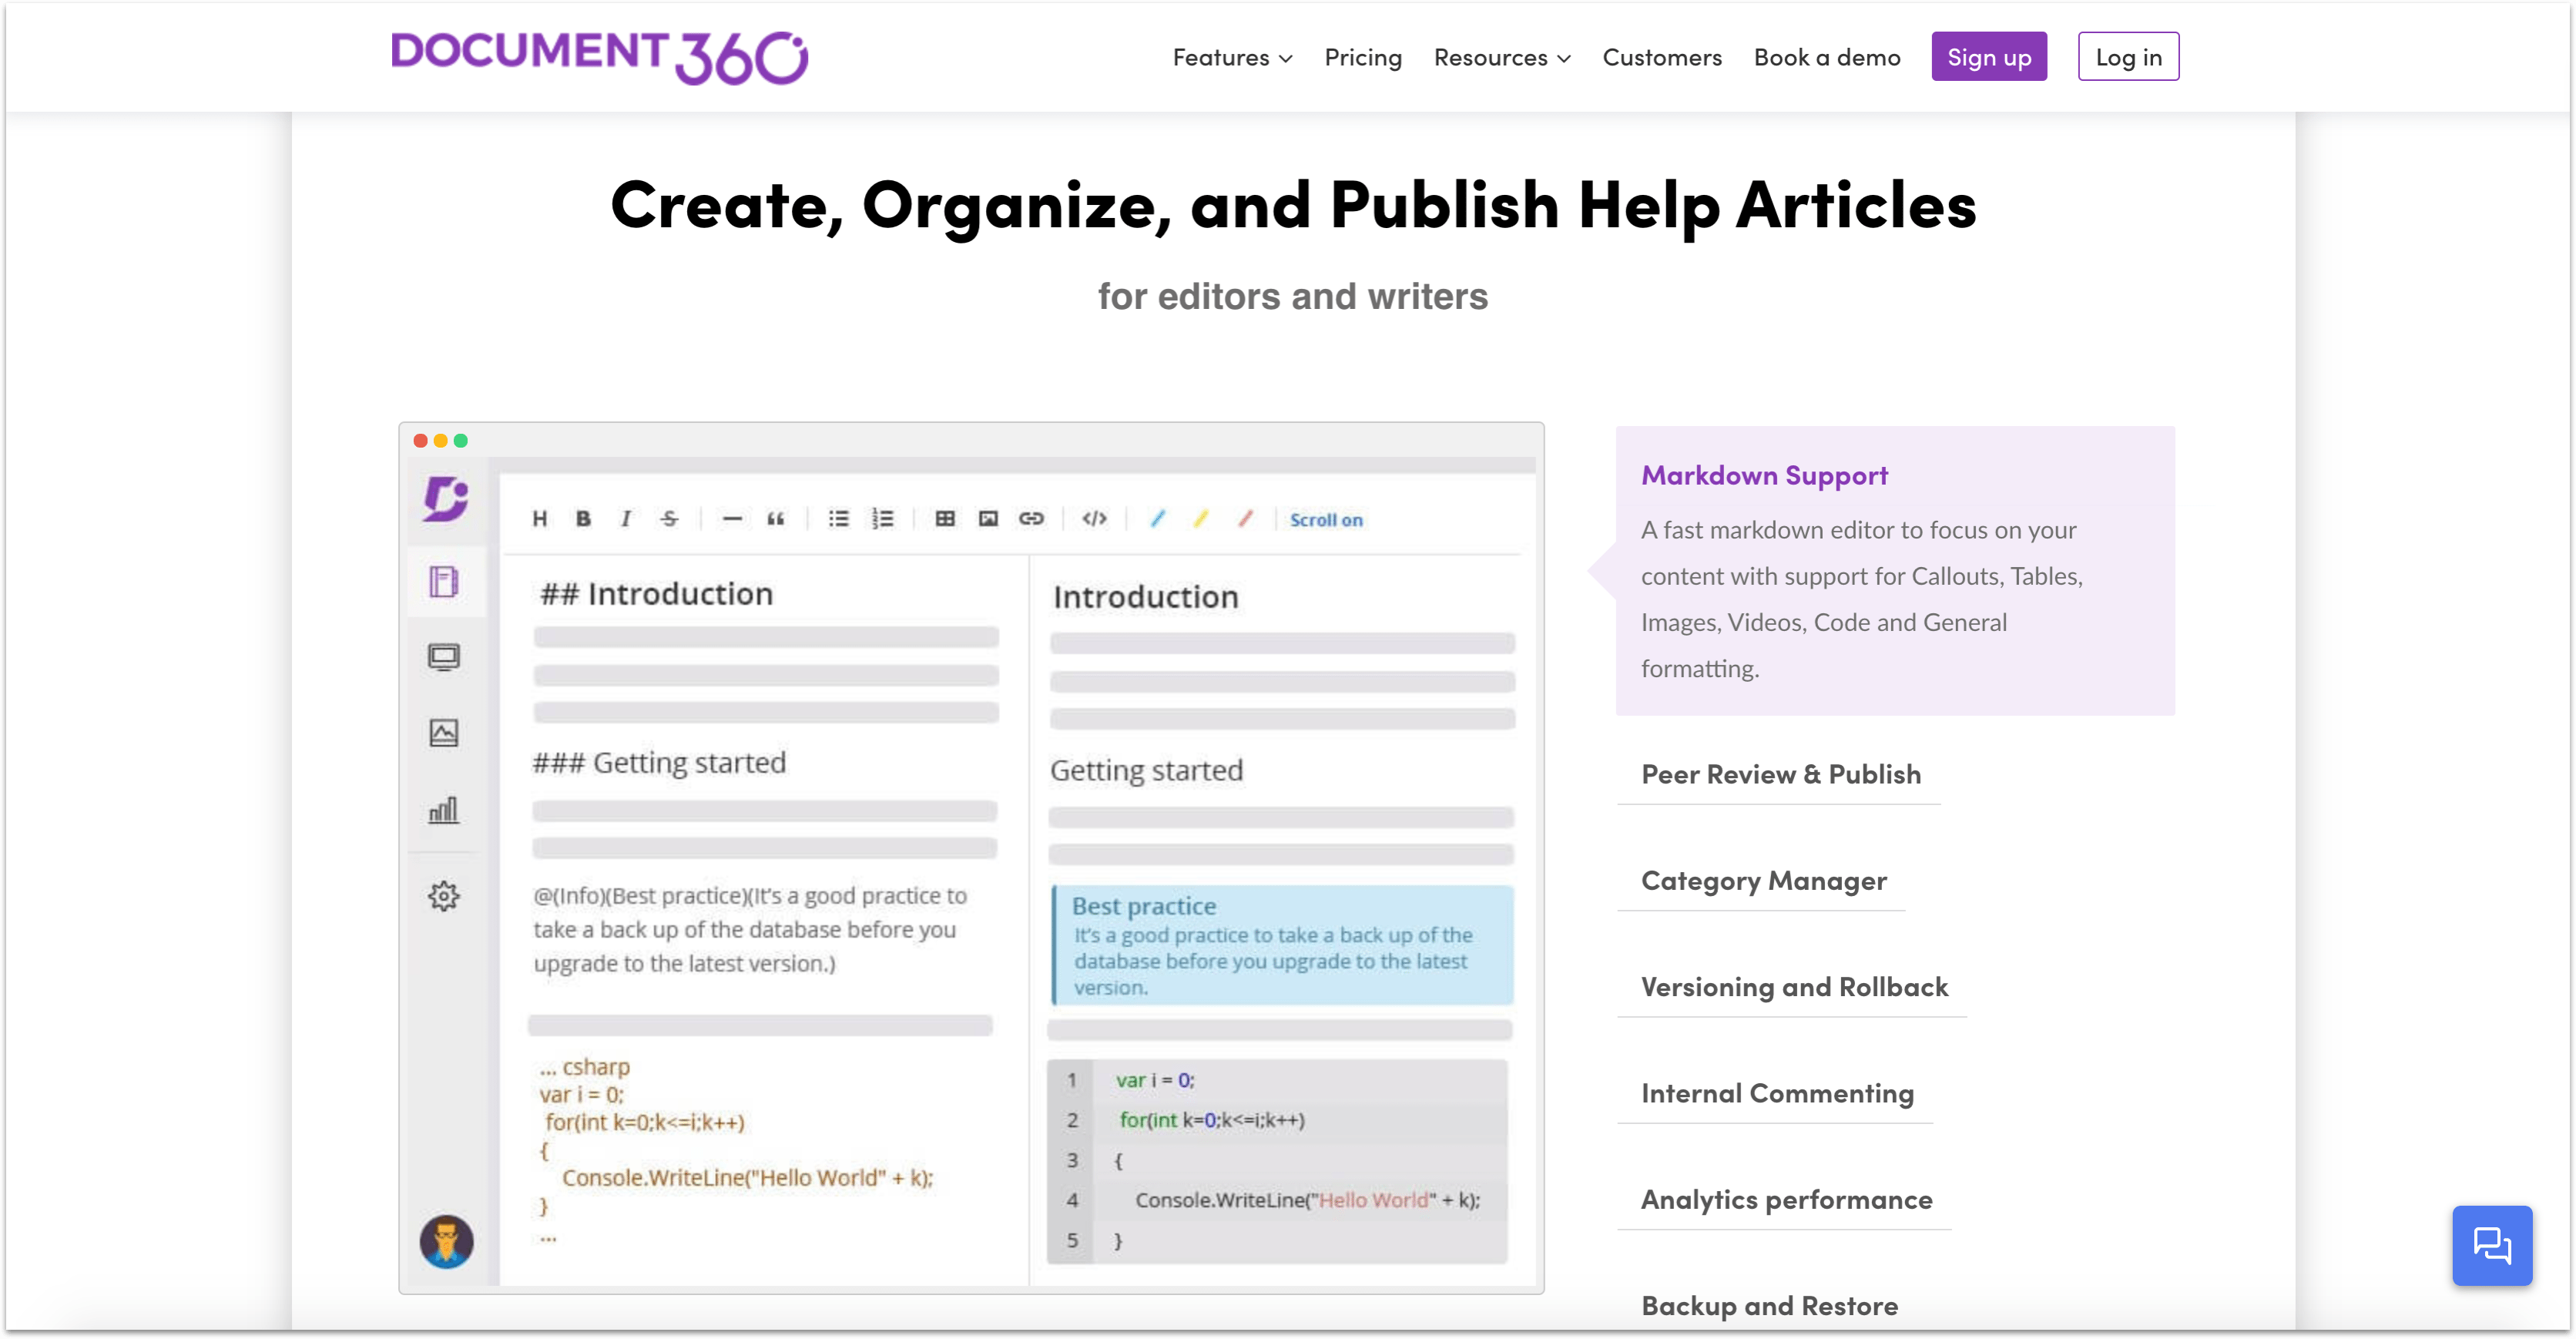Insert bulleted list icon
Viewport: 2576px width, 1339px height.
[838, 518]
